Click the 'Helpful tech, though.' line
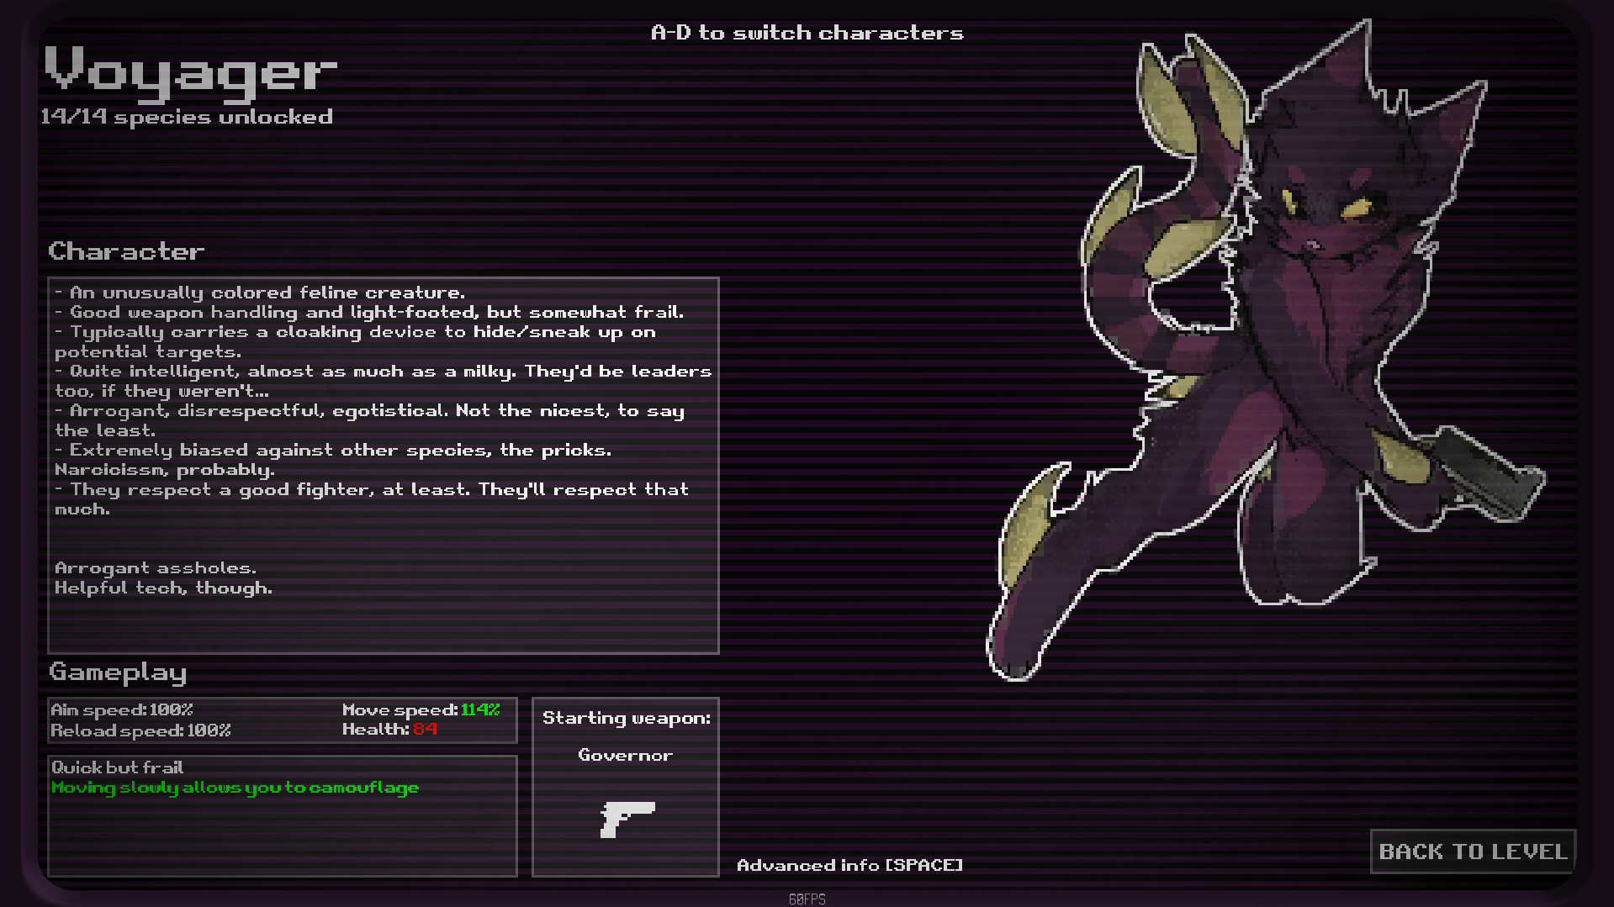1614x907 pixels. tap(164, 588)
